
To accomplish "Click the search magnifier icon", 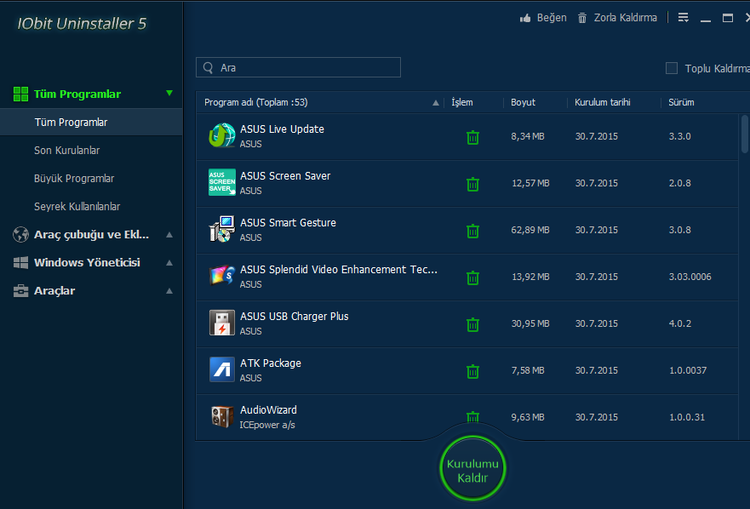I will click(x=208, y=67).
